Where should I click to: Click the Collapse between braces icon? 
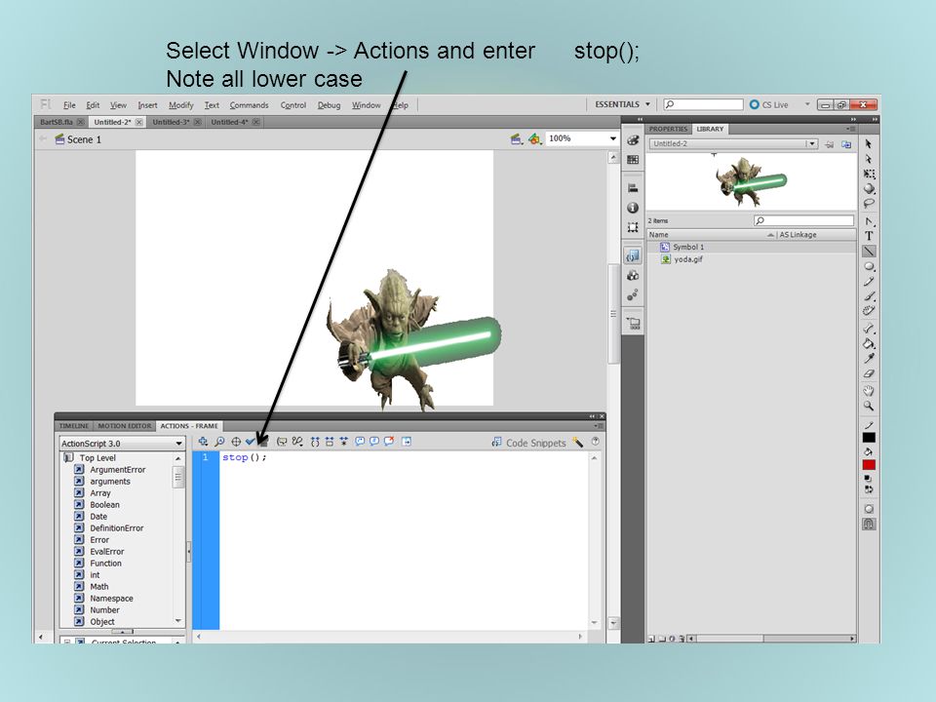click(315, 442)
